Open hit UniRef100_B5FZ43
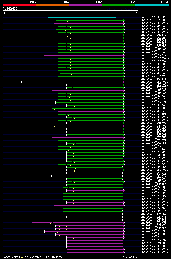171x259 pixels. pos(153,41)
